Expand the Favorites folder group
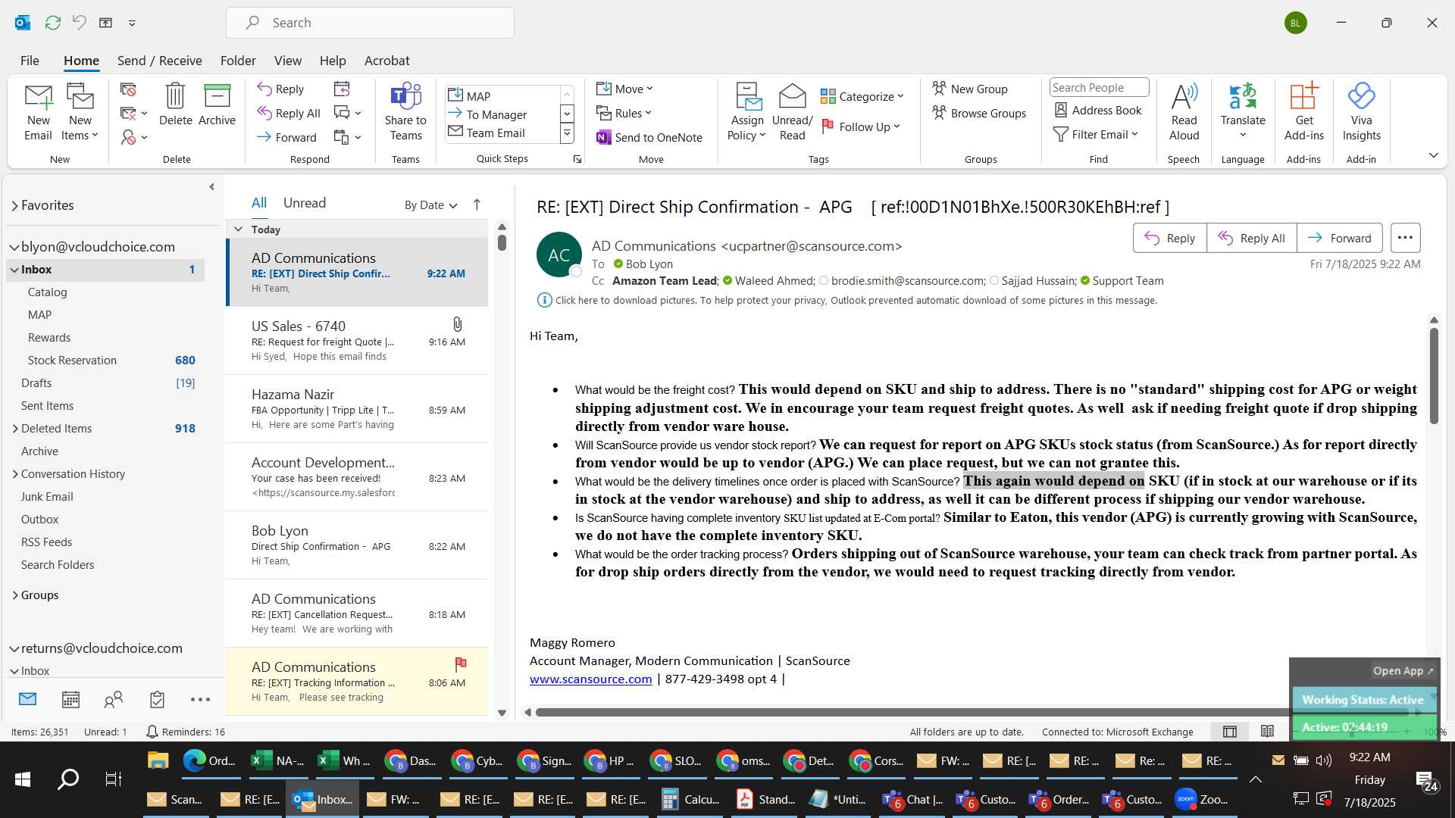1455x818 pixels. 14,205
